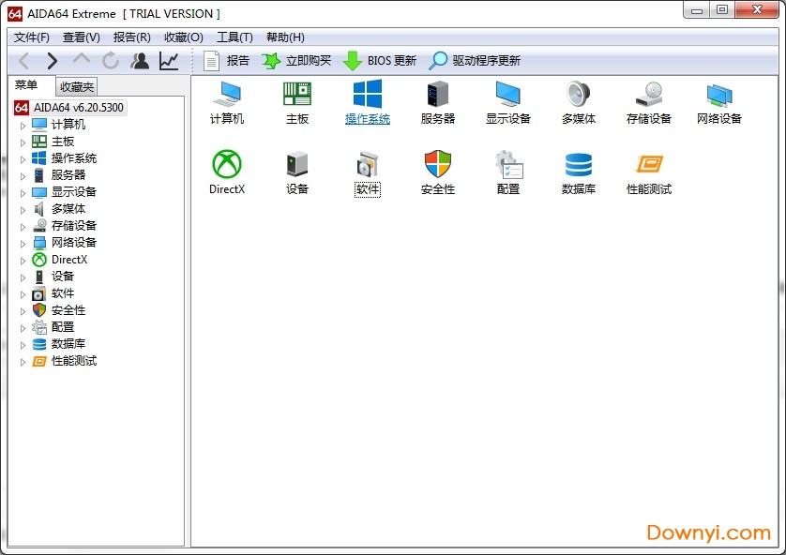Image resolution: width=786 pixels, height=555 pixels.
Task: Expand the 性能测试 tree node
Action: tap(23, 362)
